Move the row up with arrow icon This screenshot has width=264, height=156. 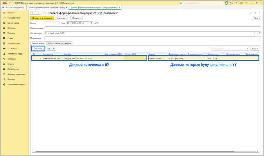click(x=49, y=49)
